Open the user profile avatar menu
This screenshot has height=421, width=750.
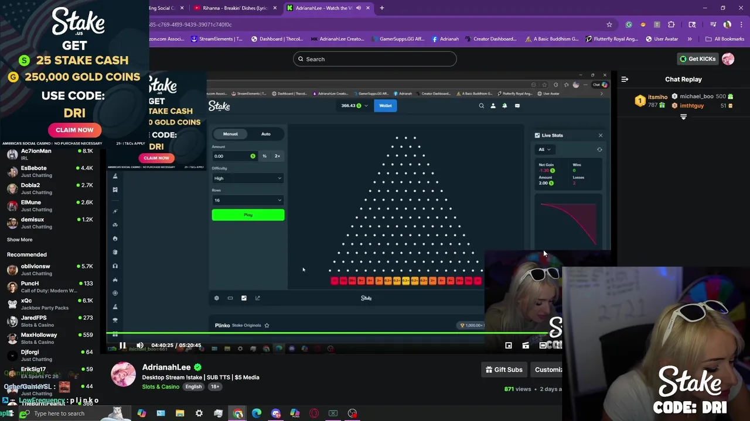tap(728, 59)
